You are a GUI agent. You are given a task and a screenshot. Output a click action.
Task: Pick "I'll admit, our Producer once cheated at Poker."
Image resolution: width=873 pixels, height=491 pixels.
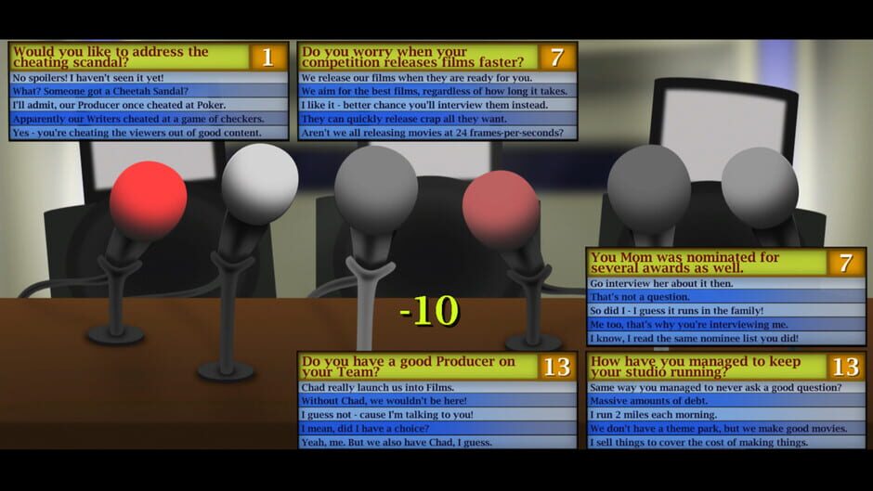point(149,105)
